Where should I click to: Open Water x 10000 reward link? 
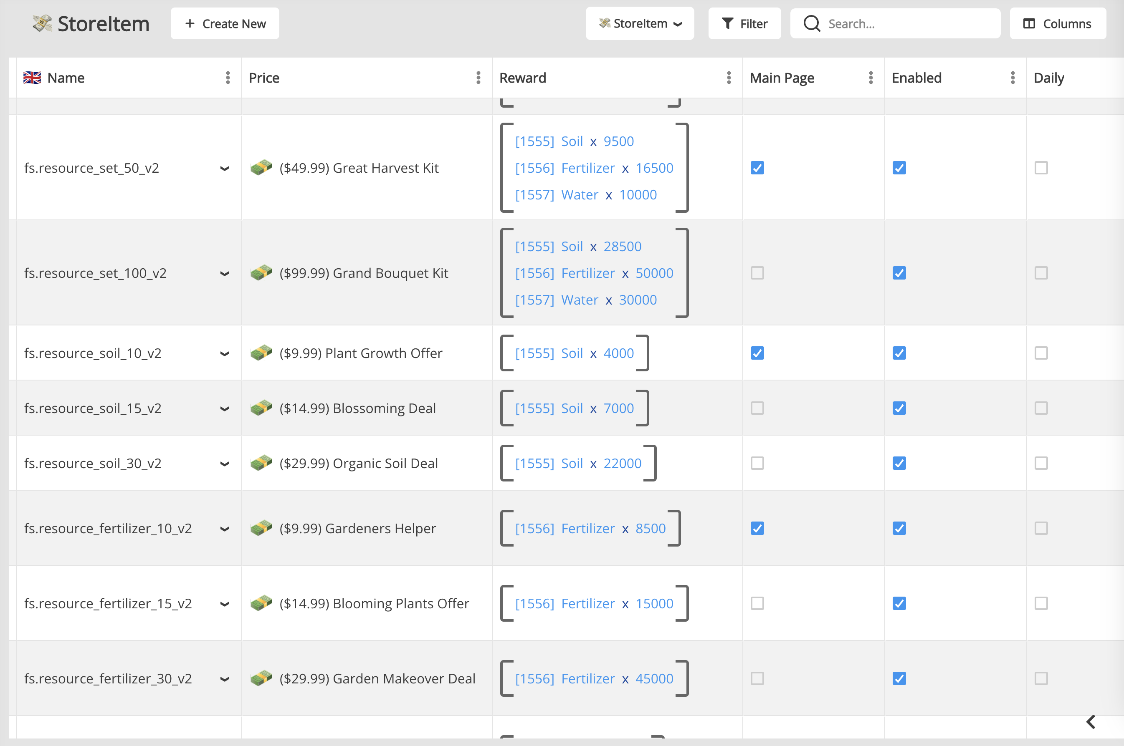(x=586, y=194)
